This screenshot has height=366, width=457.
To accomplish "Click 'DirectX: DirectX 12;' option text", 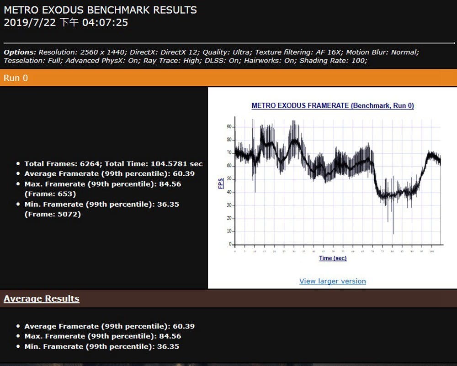I will [x=165, y=52].
